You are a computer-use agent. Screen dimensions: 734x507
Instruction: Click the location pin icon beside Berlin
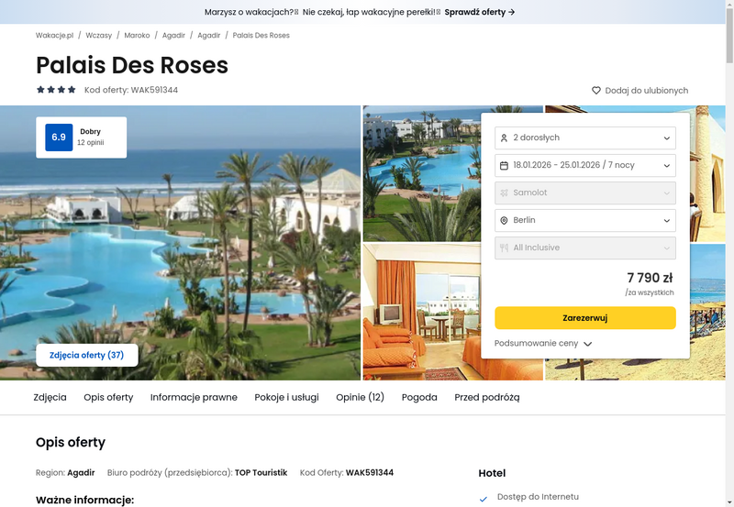(504, 220)
